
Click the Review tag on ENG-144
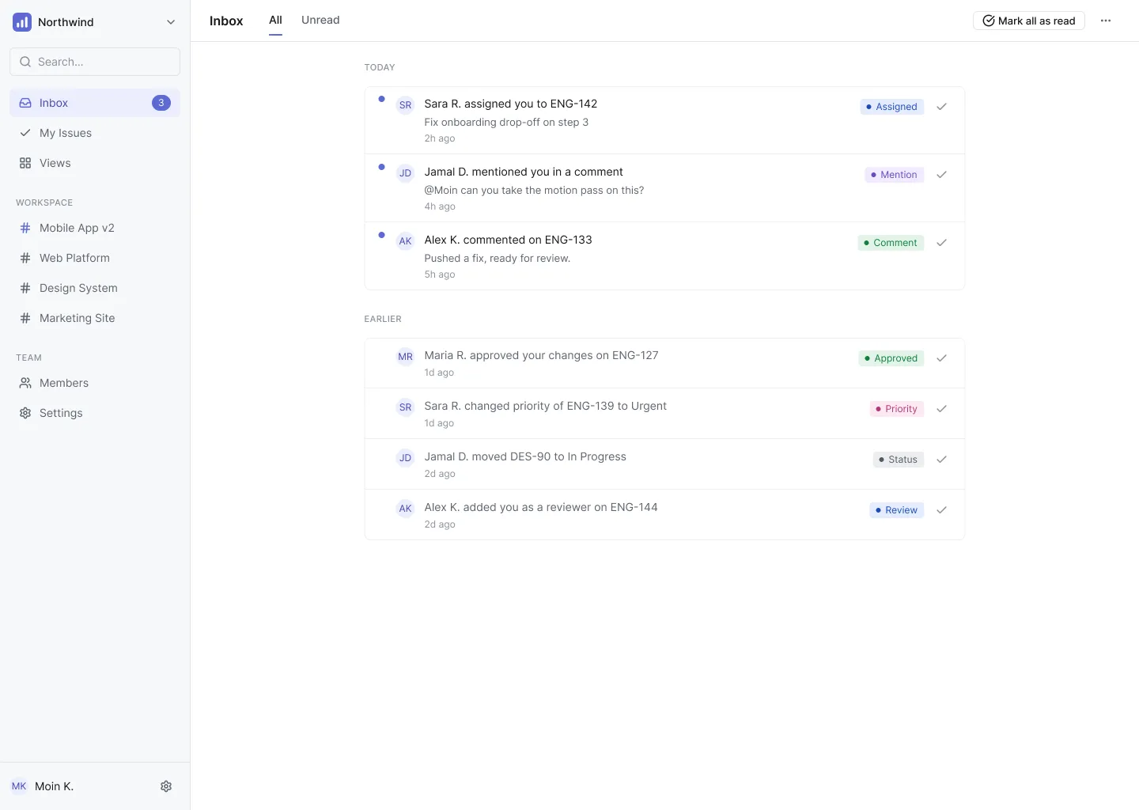(897, 510)
